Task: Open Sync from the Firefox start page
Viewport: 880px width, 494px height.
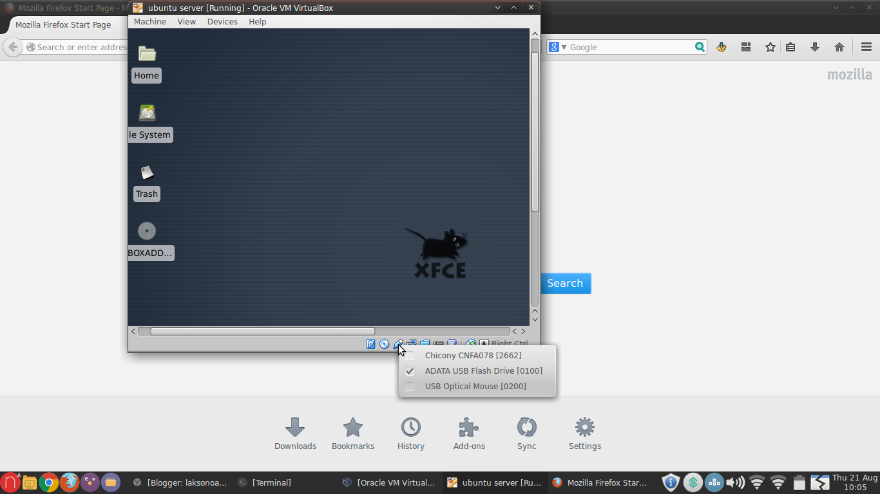Action: click(x=527, y=434)
